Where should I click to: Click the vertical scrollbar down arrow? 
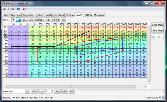(x=149, y=83)
